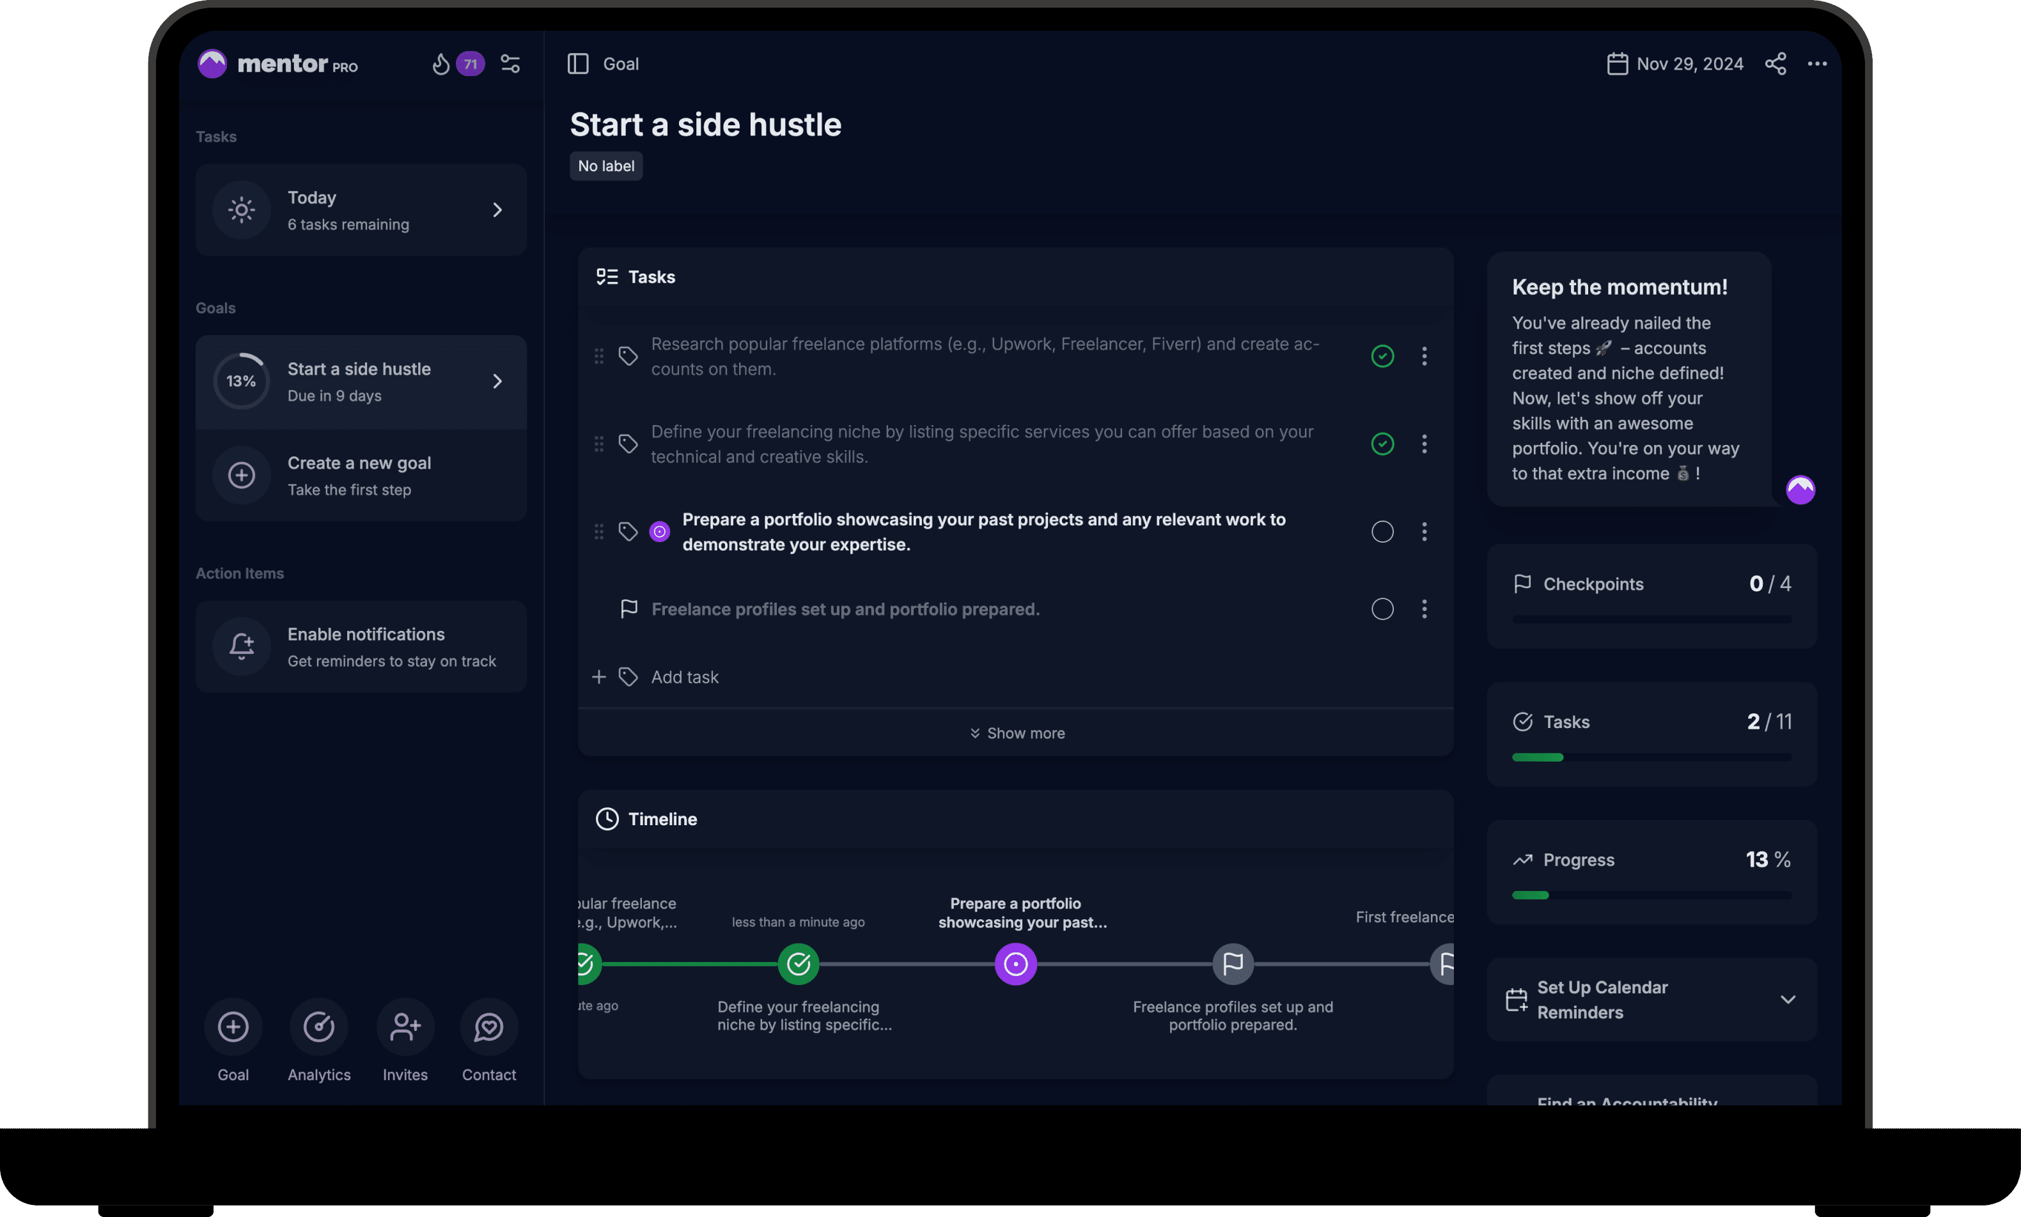Expand Set Up Calendar Reminders section
The image size is (2021, 1217).
pyautogui.click(x=1787, y=1000)
